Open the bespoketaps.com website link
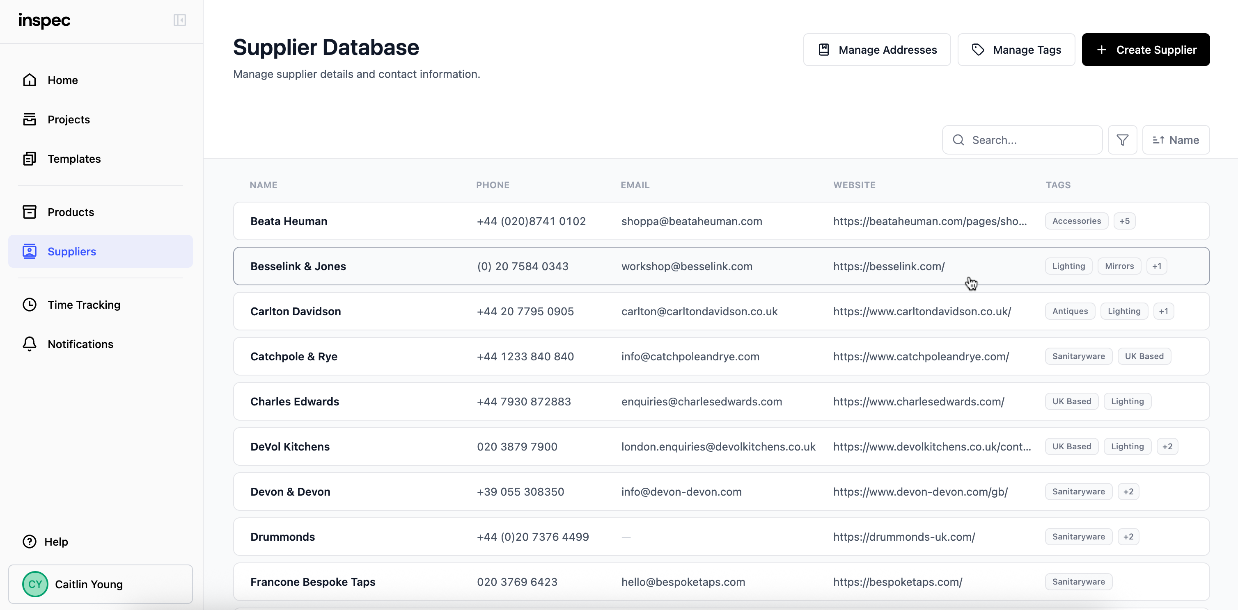 (897, 582)
